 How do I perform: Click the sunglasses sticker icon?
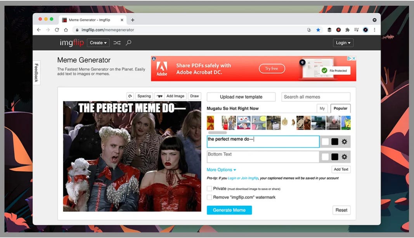pos(159,96)
